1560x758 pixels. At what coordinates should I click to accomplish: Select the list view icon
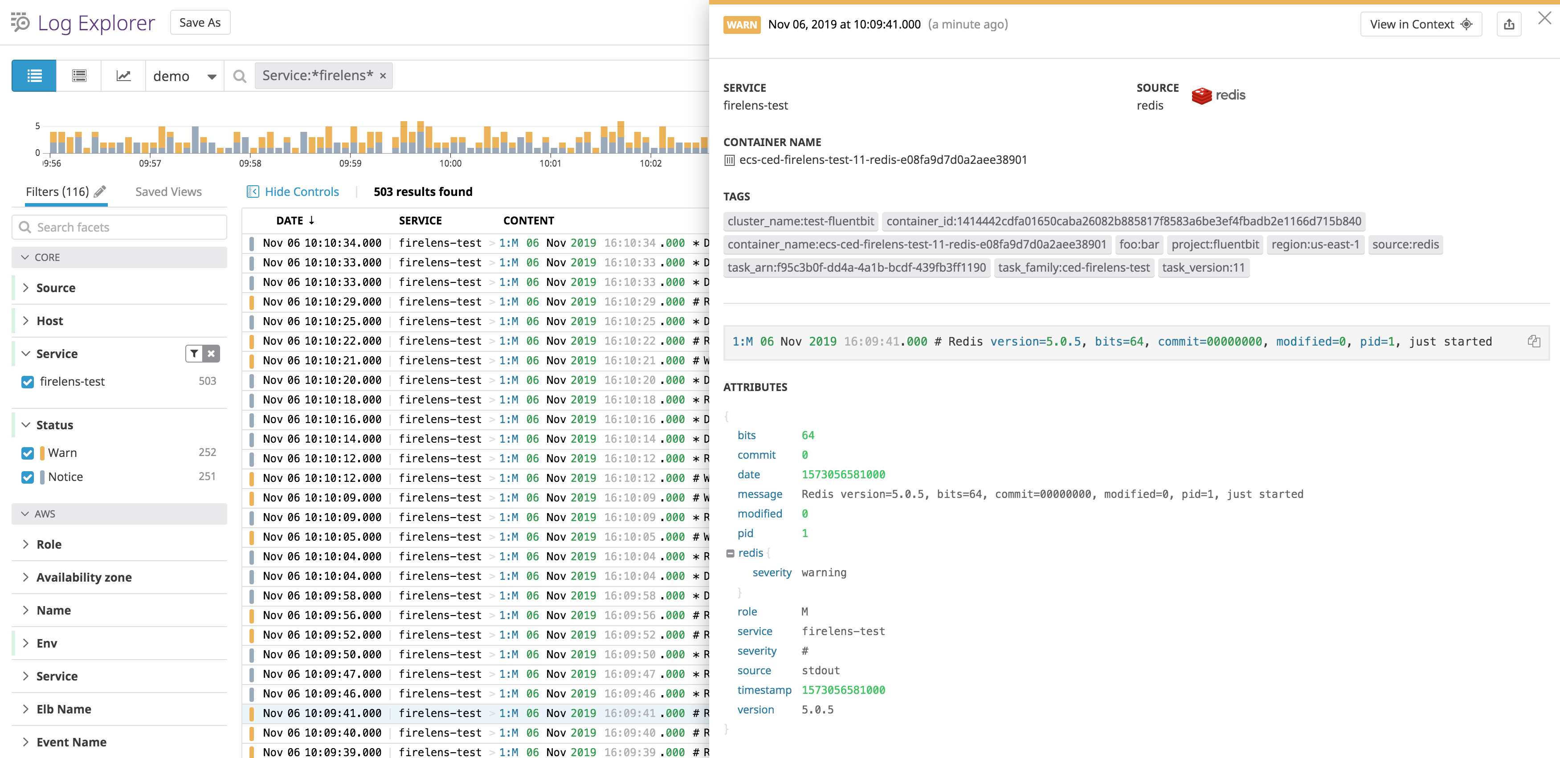point(33,75)
